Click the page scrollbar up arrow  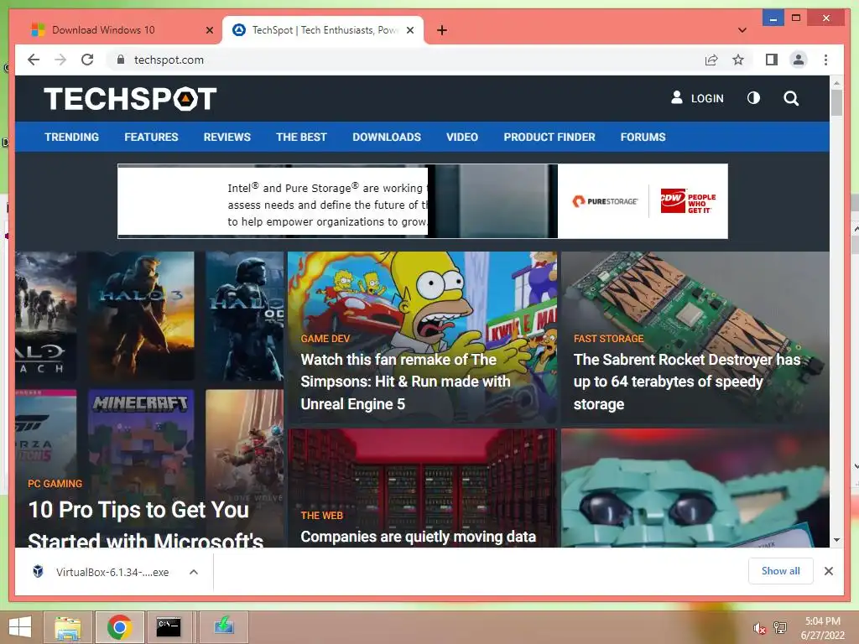point(836,83)
